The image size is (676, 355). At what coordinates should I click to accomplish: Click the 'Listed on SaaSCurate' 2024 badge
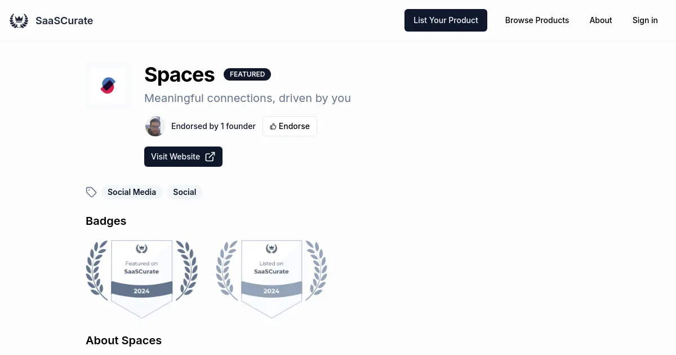pyautogui.click(x=271, y=277)
